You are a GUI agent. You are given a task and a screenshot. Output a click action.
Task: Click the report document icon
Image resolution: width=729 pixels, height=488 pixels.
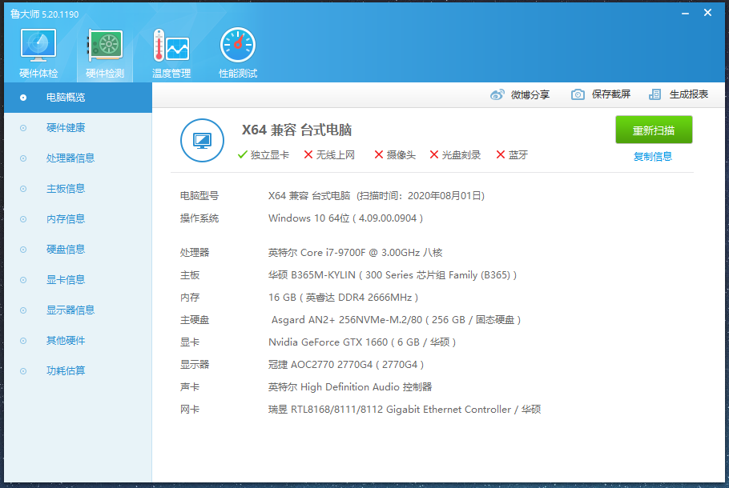[654, 94]
